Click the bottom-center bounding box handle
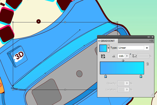The width and height of the screenshot is (157, 105). click(65, 90)
